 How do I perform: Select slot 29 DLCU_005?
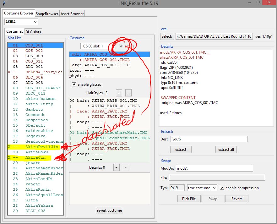35,211
